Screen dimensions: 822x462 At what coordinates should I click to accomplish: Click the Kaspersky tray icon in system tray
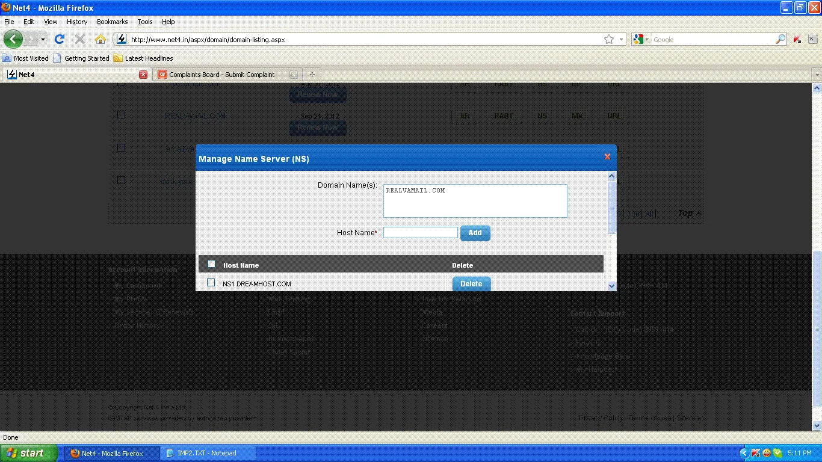(756, 453)
